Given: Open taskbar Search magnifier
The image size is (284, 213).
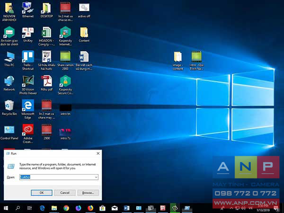Looking at the screenshot, I should click(18, 208).
